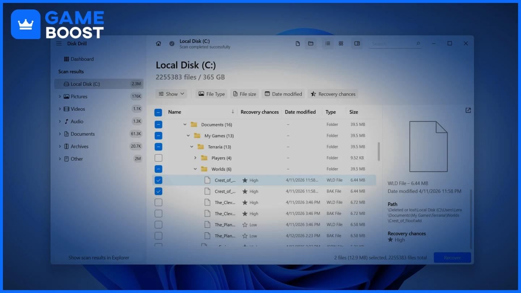Show scan results in Explorer
The image size is (521, 293).
pyautogui.click(x=99, y=257)
